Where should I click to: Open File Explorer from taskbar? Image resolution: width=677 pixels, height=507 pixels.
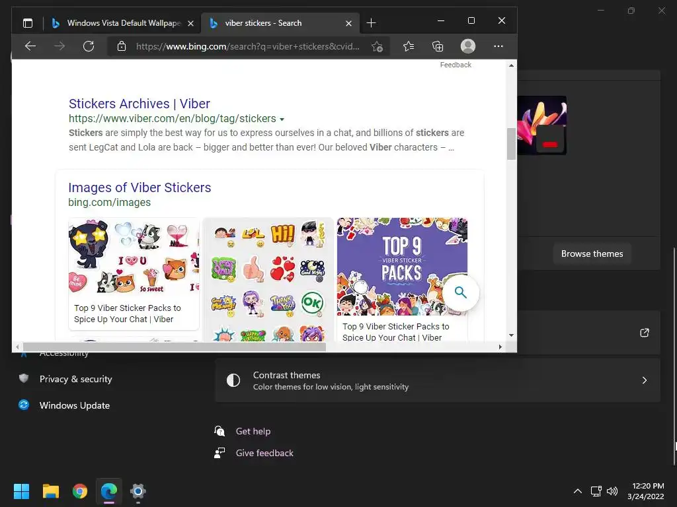pyautogui.click(x=51, y=491)
